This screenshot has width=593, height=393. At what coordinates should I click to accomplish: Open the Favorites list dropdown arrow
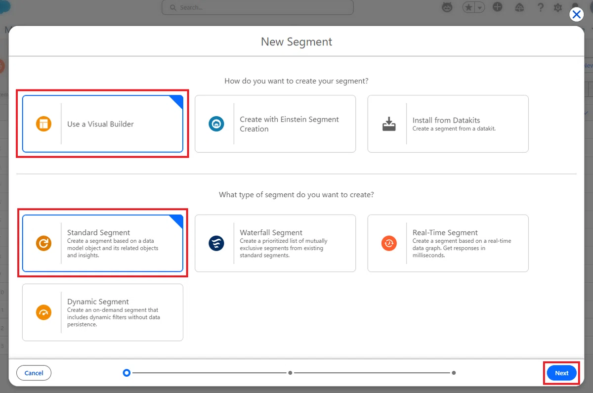(x=480, y=7)
